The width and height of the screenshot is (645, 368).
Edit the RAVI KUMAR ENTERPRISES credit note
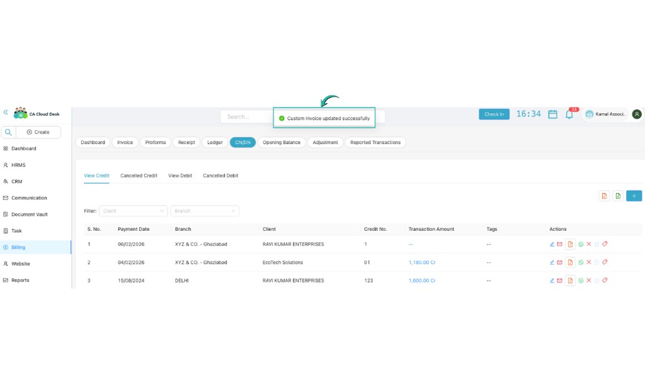click(552, 244)
